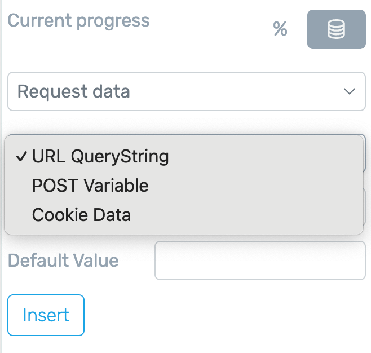Click blank area between progress row and Request data
The width and height of the screenshot is (371, 353).
pos(187,60)
